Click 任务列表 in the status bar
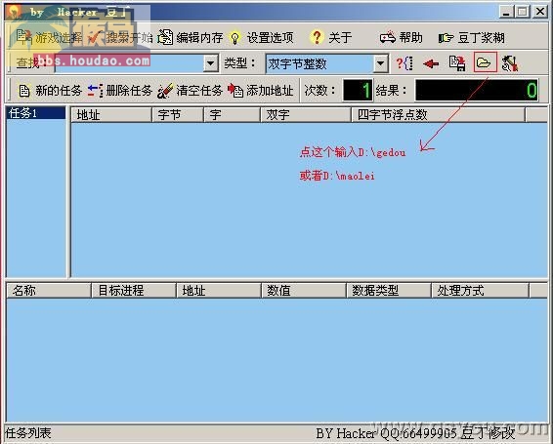Viewport: 553px width, 444px height. click(x=28, y=432)
